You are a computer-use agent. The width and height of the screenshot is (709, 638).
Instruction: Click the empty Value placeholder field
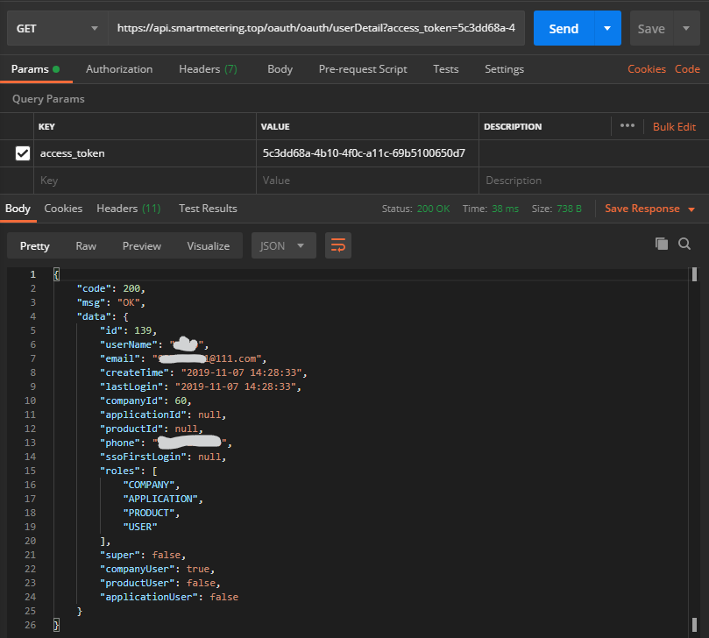tap(367, 181)
